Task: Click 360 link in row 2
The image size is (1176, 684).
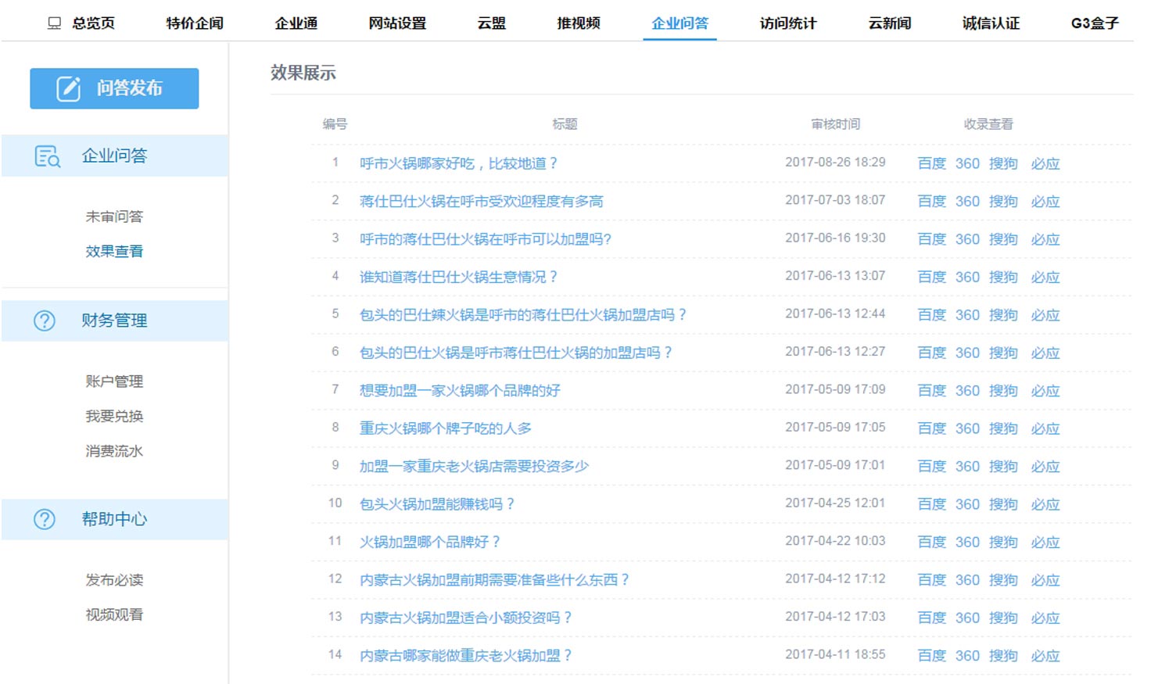Action: tap(967, 201)
